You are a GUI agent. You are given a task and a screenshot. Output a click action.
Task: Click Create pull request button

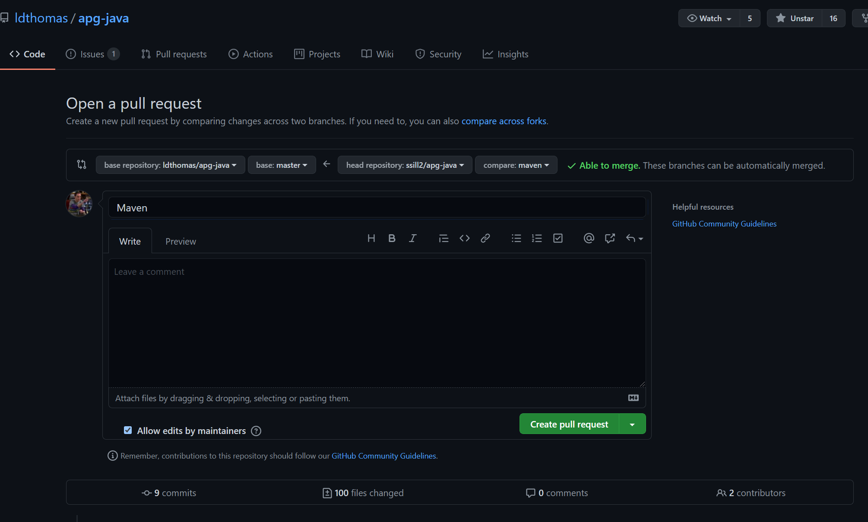point(569,424)
